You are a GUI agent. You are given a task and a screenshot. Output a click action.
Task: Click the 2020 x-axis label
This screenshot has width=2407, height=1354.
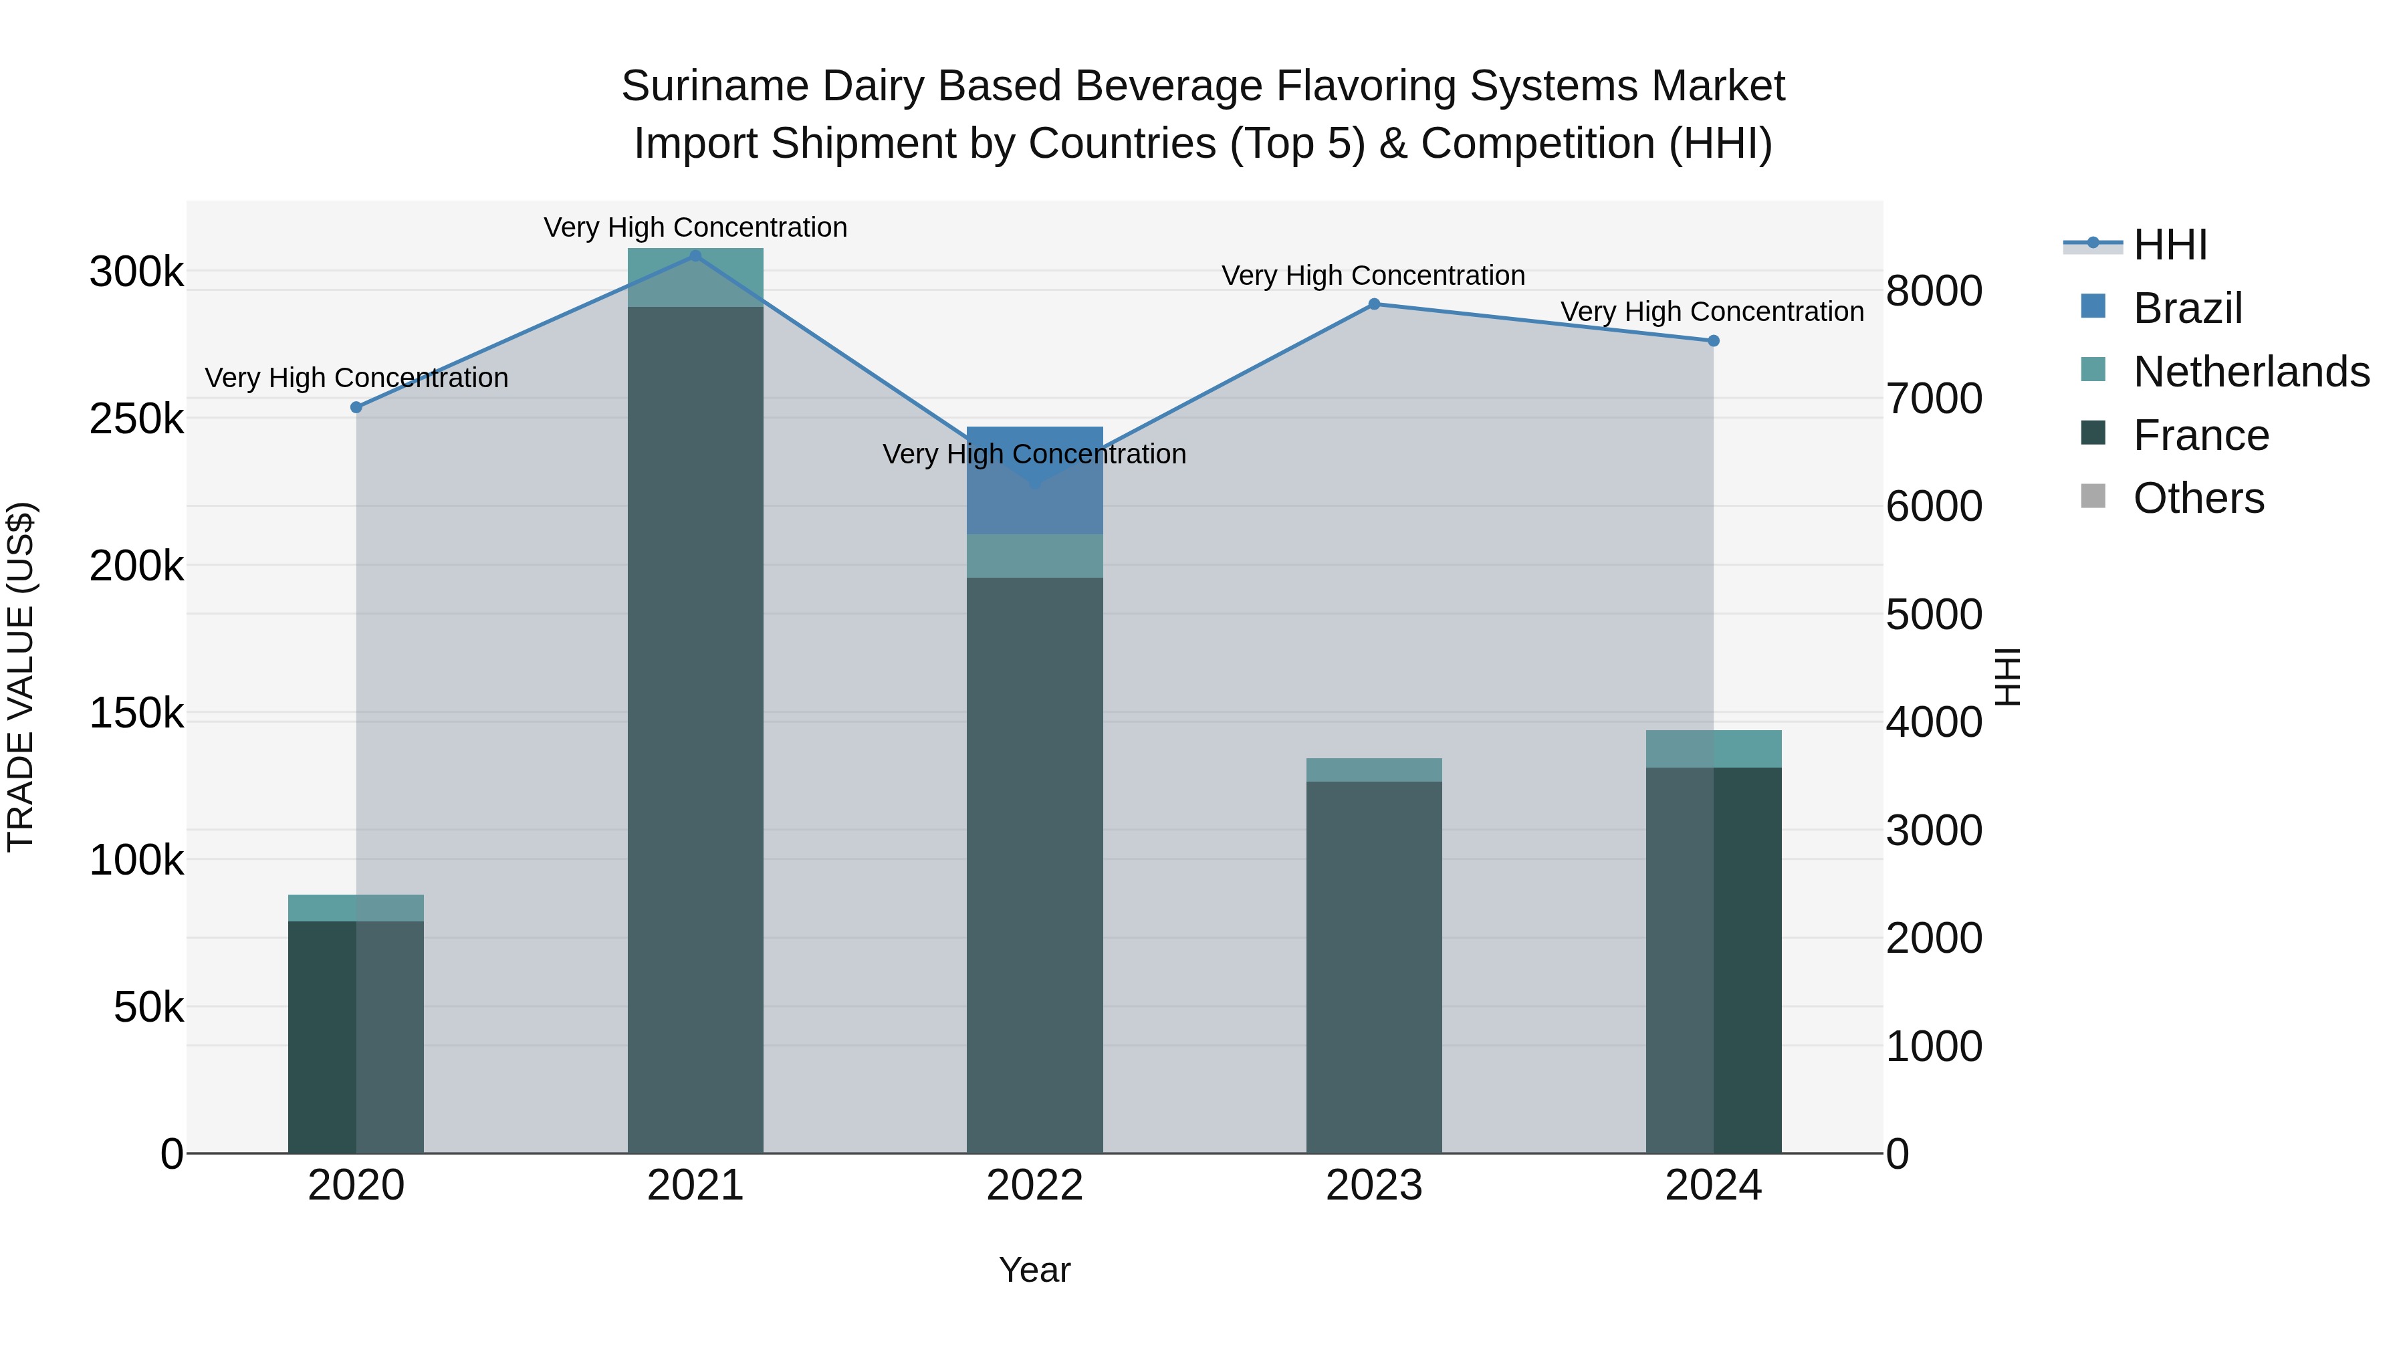pos(356,1186)
